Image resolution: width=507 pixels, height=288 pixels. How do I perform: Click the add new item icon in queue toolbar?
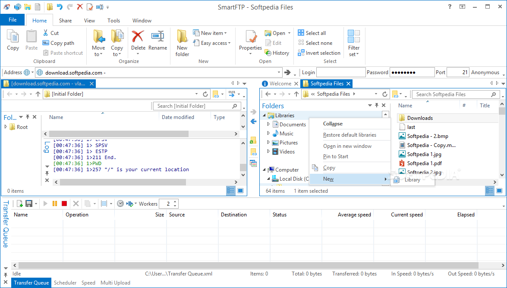19,203
